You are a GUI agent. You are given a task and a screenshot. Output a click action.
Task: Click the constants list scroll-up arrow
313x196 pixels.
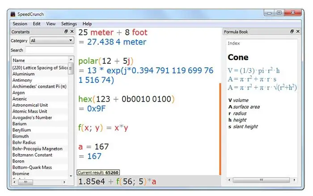click(x=71, y=59)
